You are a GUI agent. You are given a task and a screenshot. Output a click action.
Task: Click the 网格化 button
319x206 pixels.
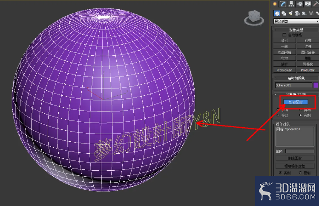pos(308,64)
